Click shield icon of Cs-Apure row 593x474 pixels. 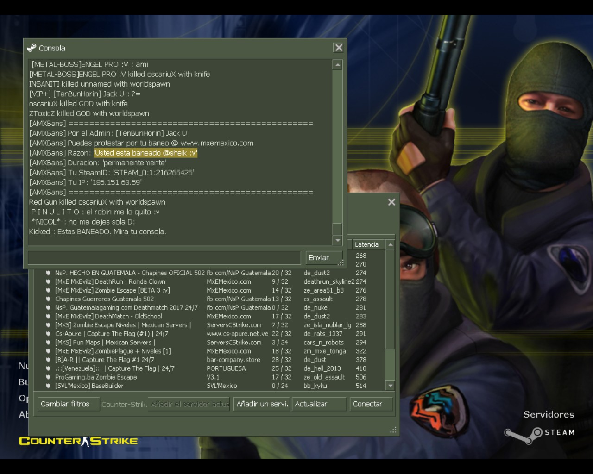[x=48, y=334]
